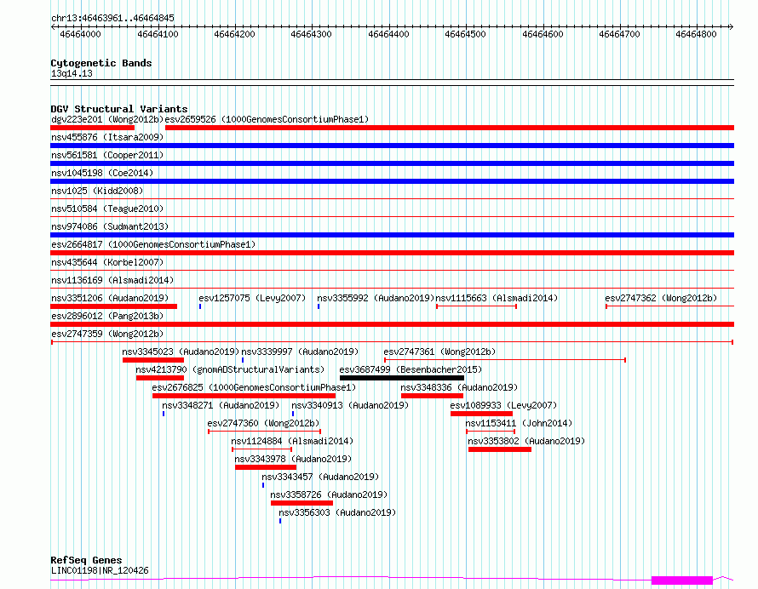Choose esv1089933 (Levy2007) label
Image resolution: width=758 pixels, height=589 pixels.
503,405
